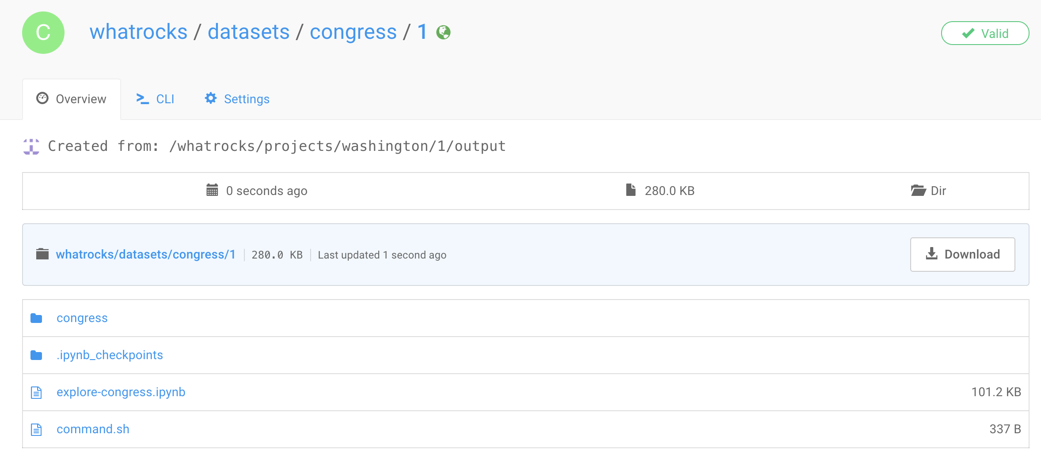Click the green C avatar circle

click(x=43, y=33)
